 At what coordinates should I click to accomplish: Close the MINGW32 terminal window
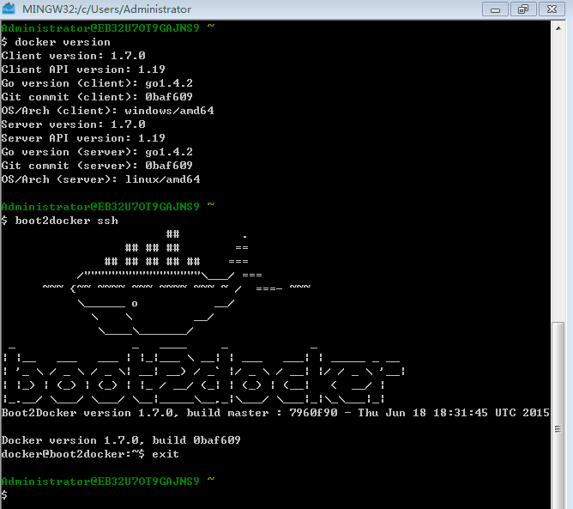[x=552, y=9]
